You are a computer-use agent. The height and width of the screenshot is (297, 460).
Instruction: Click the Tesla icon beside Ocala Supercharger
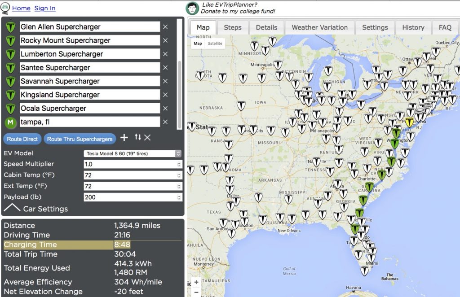coord(11,109)
